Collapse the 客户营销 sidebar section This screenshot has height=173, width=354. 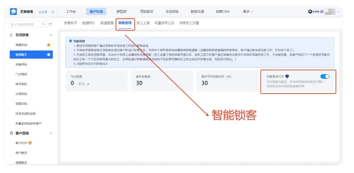point(51,133)
